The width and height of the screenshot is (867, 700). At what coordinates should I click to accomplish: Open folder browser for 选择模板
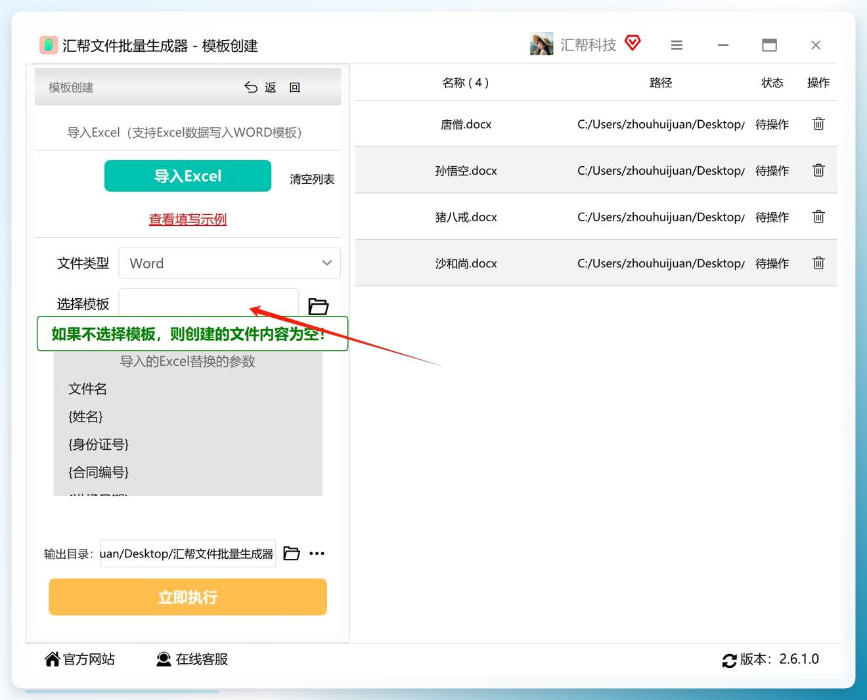[319, 306]
